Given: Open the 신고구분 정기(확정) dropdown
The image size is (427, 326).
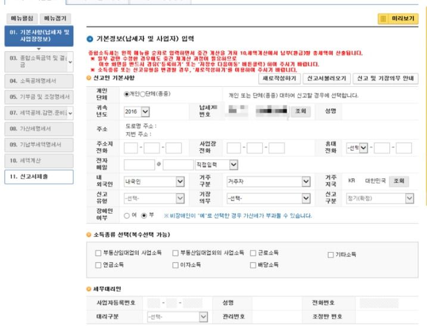Looking at the screenshot, I should tap(380, 199).
